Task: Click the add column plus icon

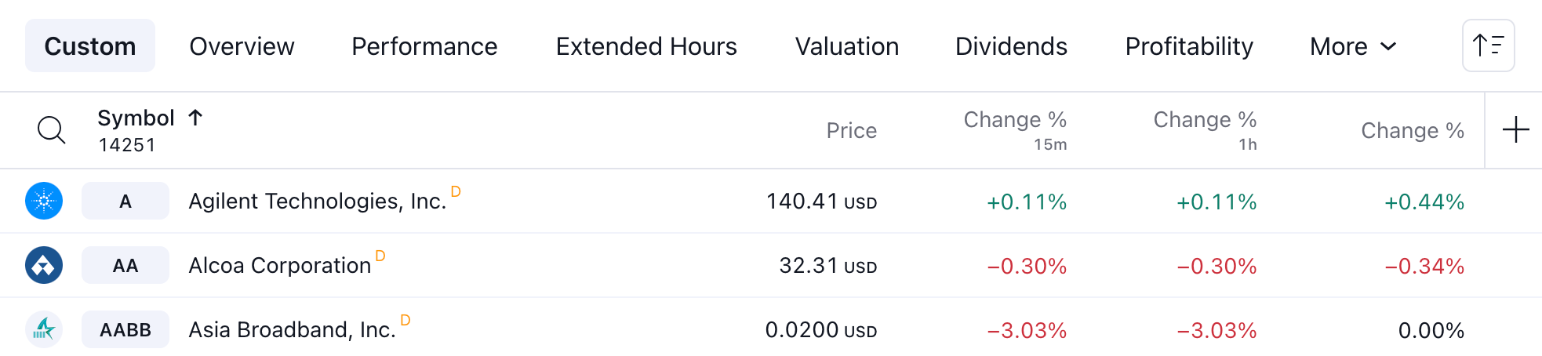Action: pos(1515,130)
